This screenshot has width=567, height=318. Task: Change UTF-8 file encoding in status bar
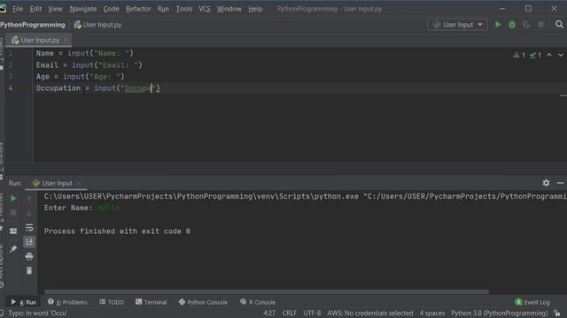point(312,313)
